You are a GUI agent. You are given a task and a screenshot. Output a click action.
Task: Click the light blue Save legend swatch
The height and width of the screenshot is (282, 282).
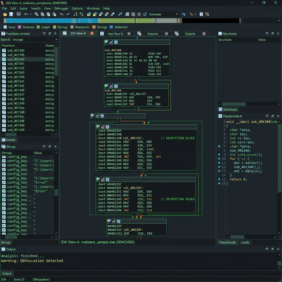tap(5, 27)
